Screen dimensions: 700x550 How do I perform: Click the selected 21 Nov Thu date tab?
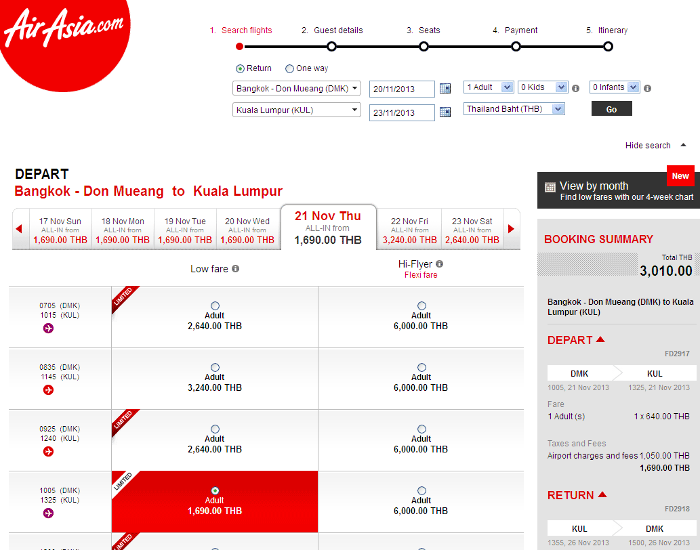(x=328, y=228)
